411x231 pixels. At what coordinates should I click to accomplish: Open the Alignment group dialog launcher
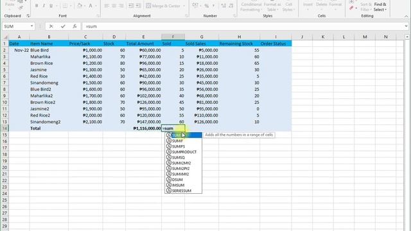(186, 16)
